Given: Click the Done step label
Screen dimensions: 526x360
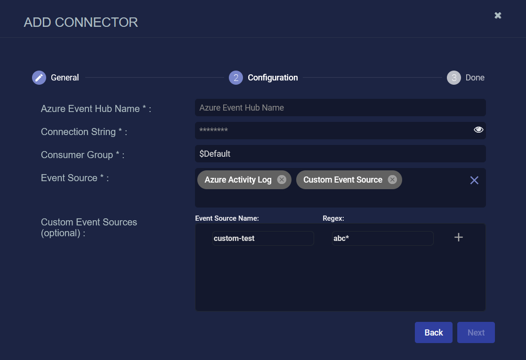Looking at the screenshot, I should [475, 78].
